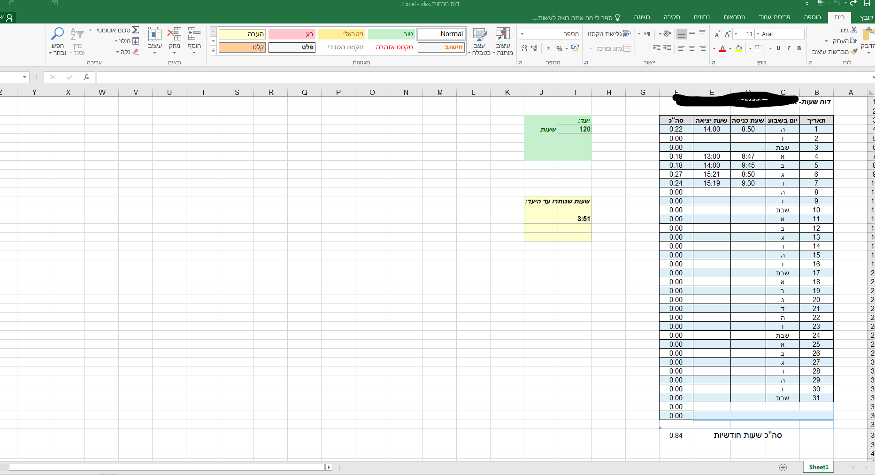
Task: Switch to the Insert (הוספה) tab
Action: (x=813, y=17)
